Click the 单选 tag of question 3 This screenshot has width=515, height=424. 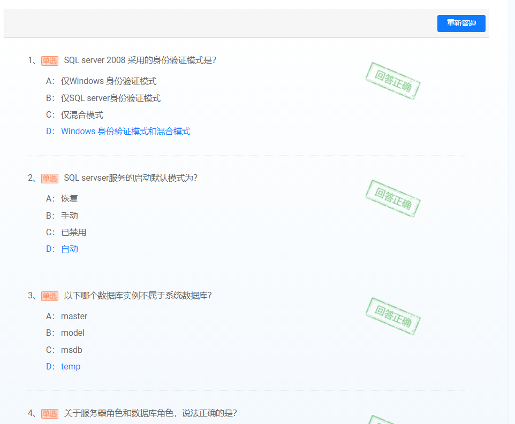point(50,296)
